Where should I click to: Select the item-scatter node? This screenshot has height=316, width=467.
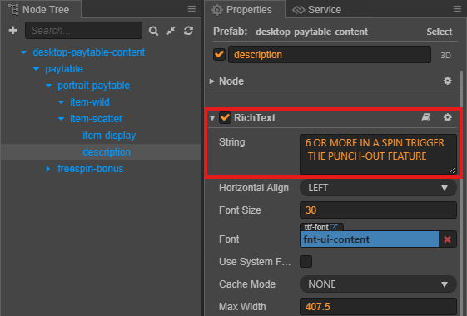tap(97, 119)
